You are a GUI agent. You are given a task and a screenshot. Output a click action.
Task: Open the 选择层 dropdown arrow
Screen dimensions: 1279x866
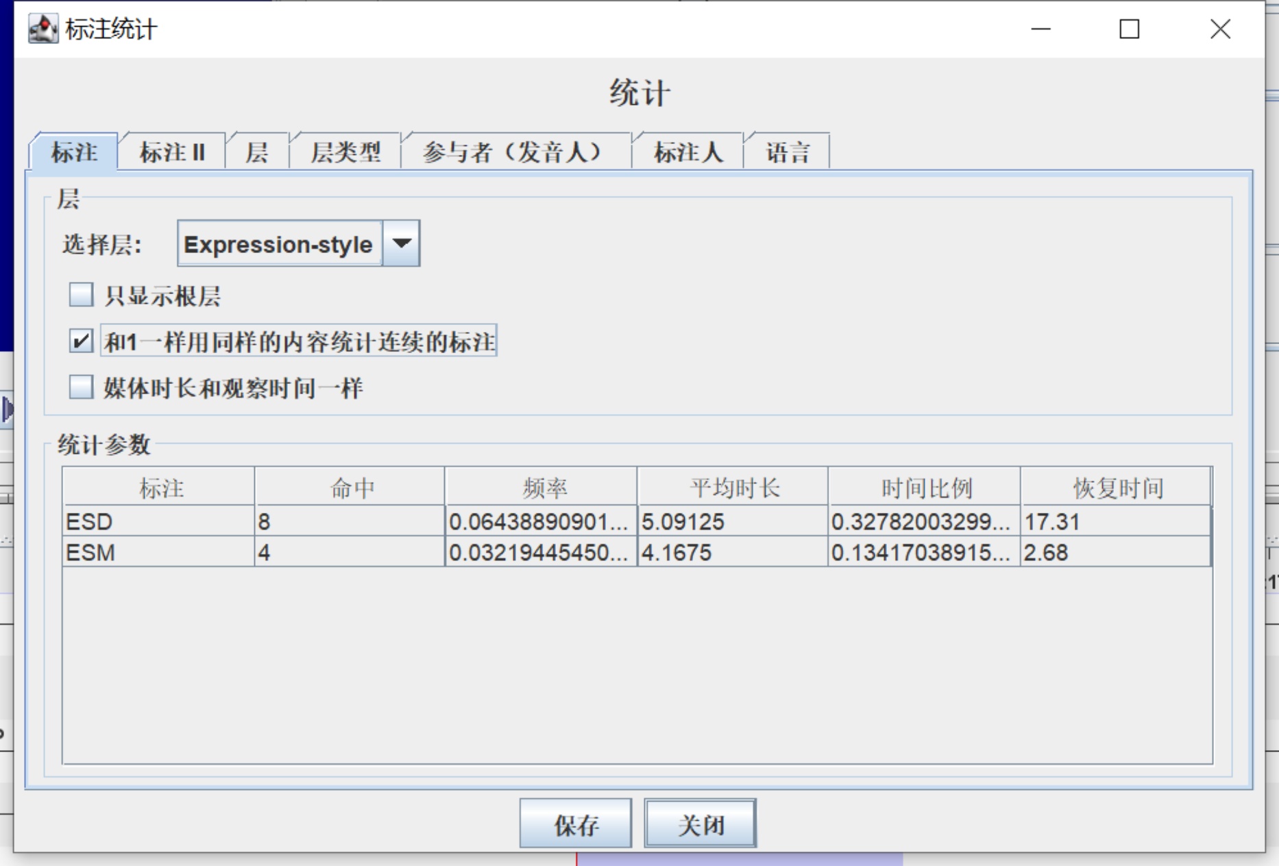402,243
